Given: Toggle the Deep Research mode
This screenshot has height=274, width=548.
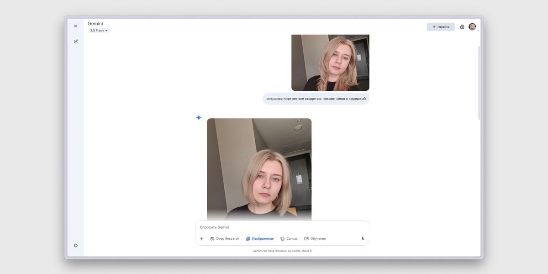Looking at the screenshot, I should click(225, 239).
